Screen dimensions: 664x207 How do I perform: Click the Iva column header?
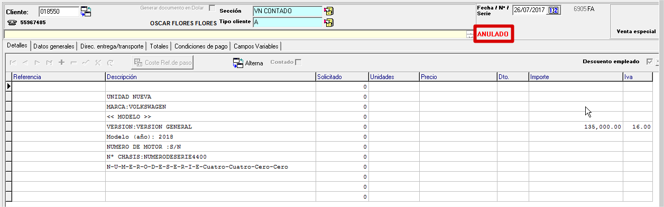point(638,77)
